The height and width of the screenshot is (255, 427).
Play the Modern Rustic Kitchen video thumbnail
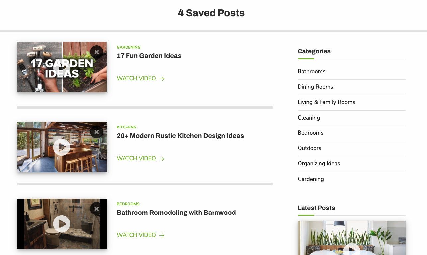(x=62, y=147)
